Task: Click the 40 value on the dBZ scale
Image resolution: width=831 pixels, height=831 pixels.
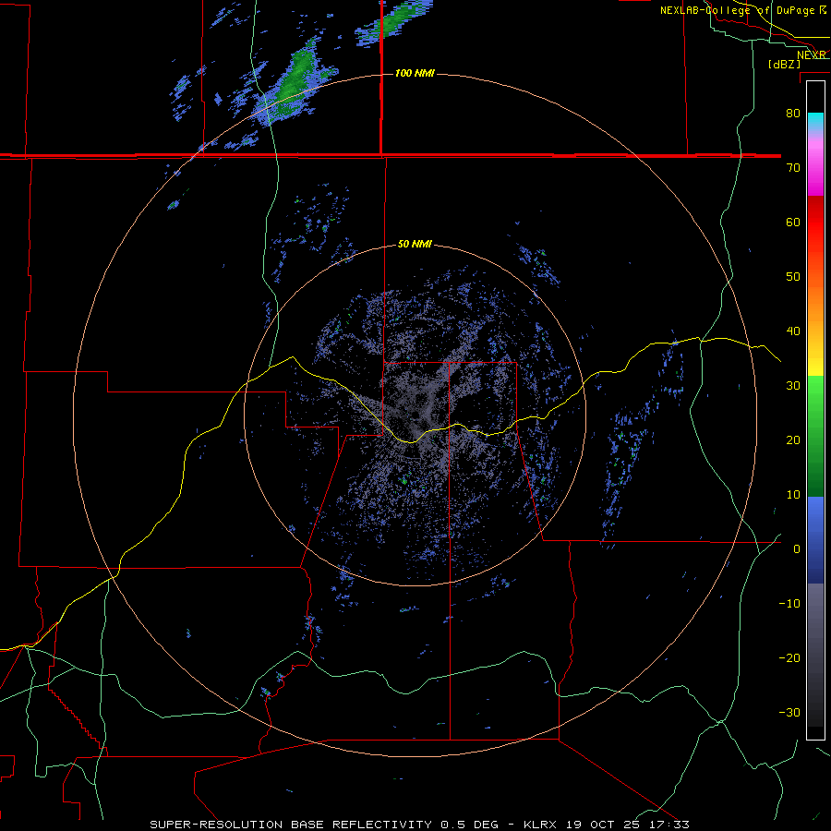Action: coord(793,331)
